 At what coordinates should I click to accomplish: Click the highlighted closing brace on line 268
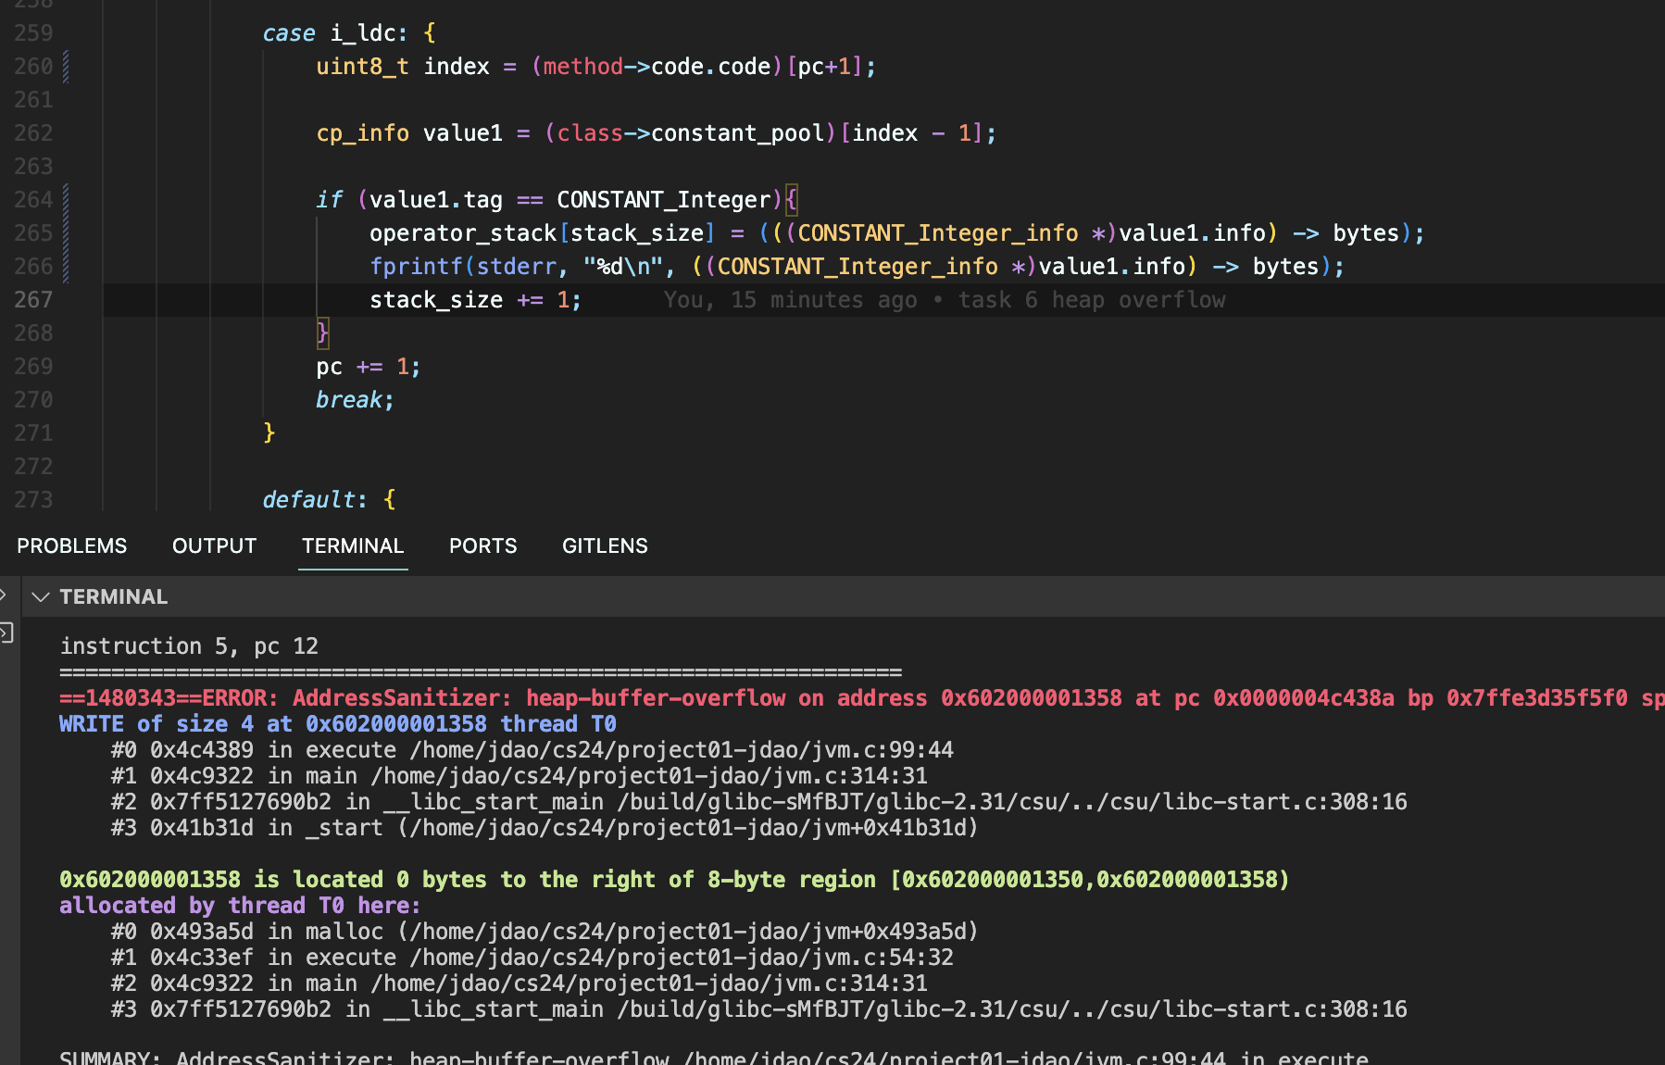[x=322, y=333]
